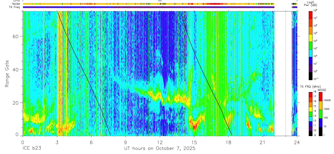334x154 pixels.
Task: Click the 10^4 label of Lag0 colorbar
Action: [316, 41]
